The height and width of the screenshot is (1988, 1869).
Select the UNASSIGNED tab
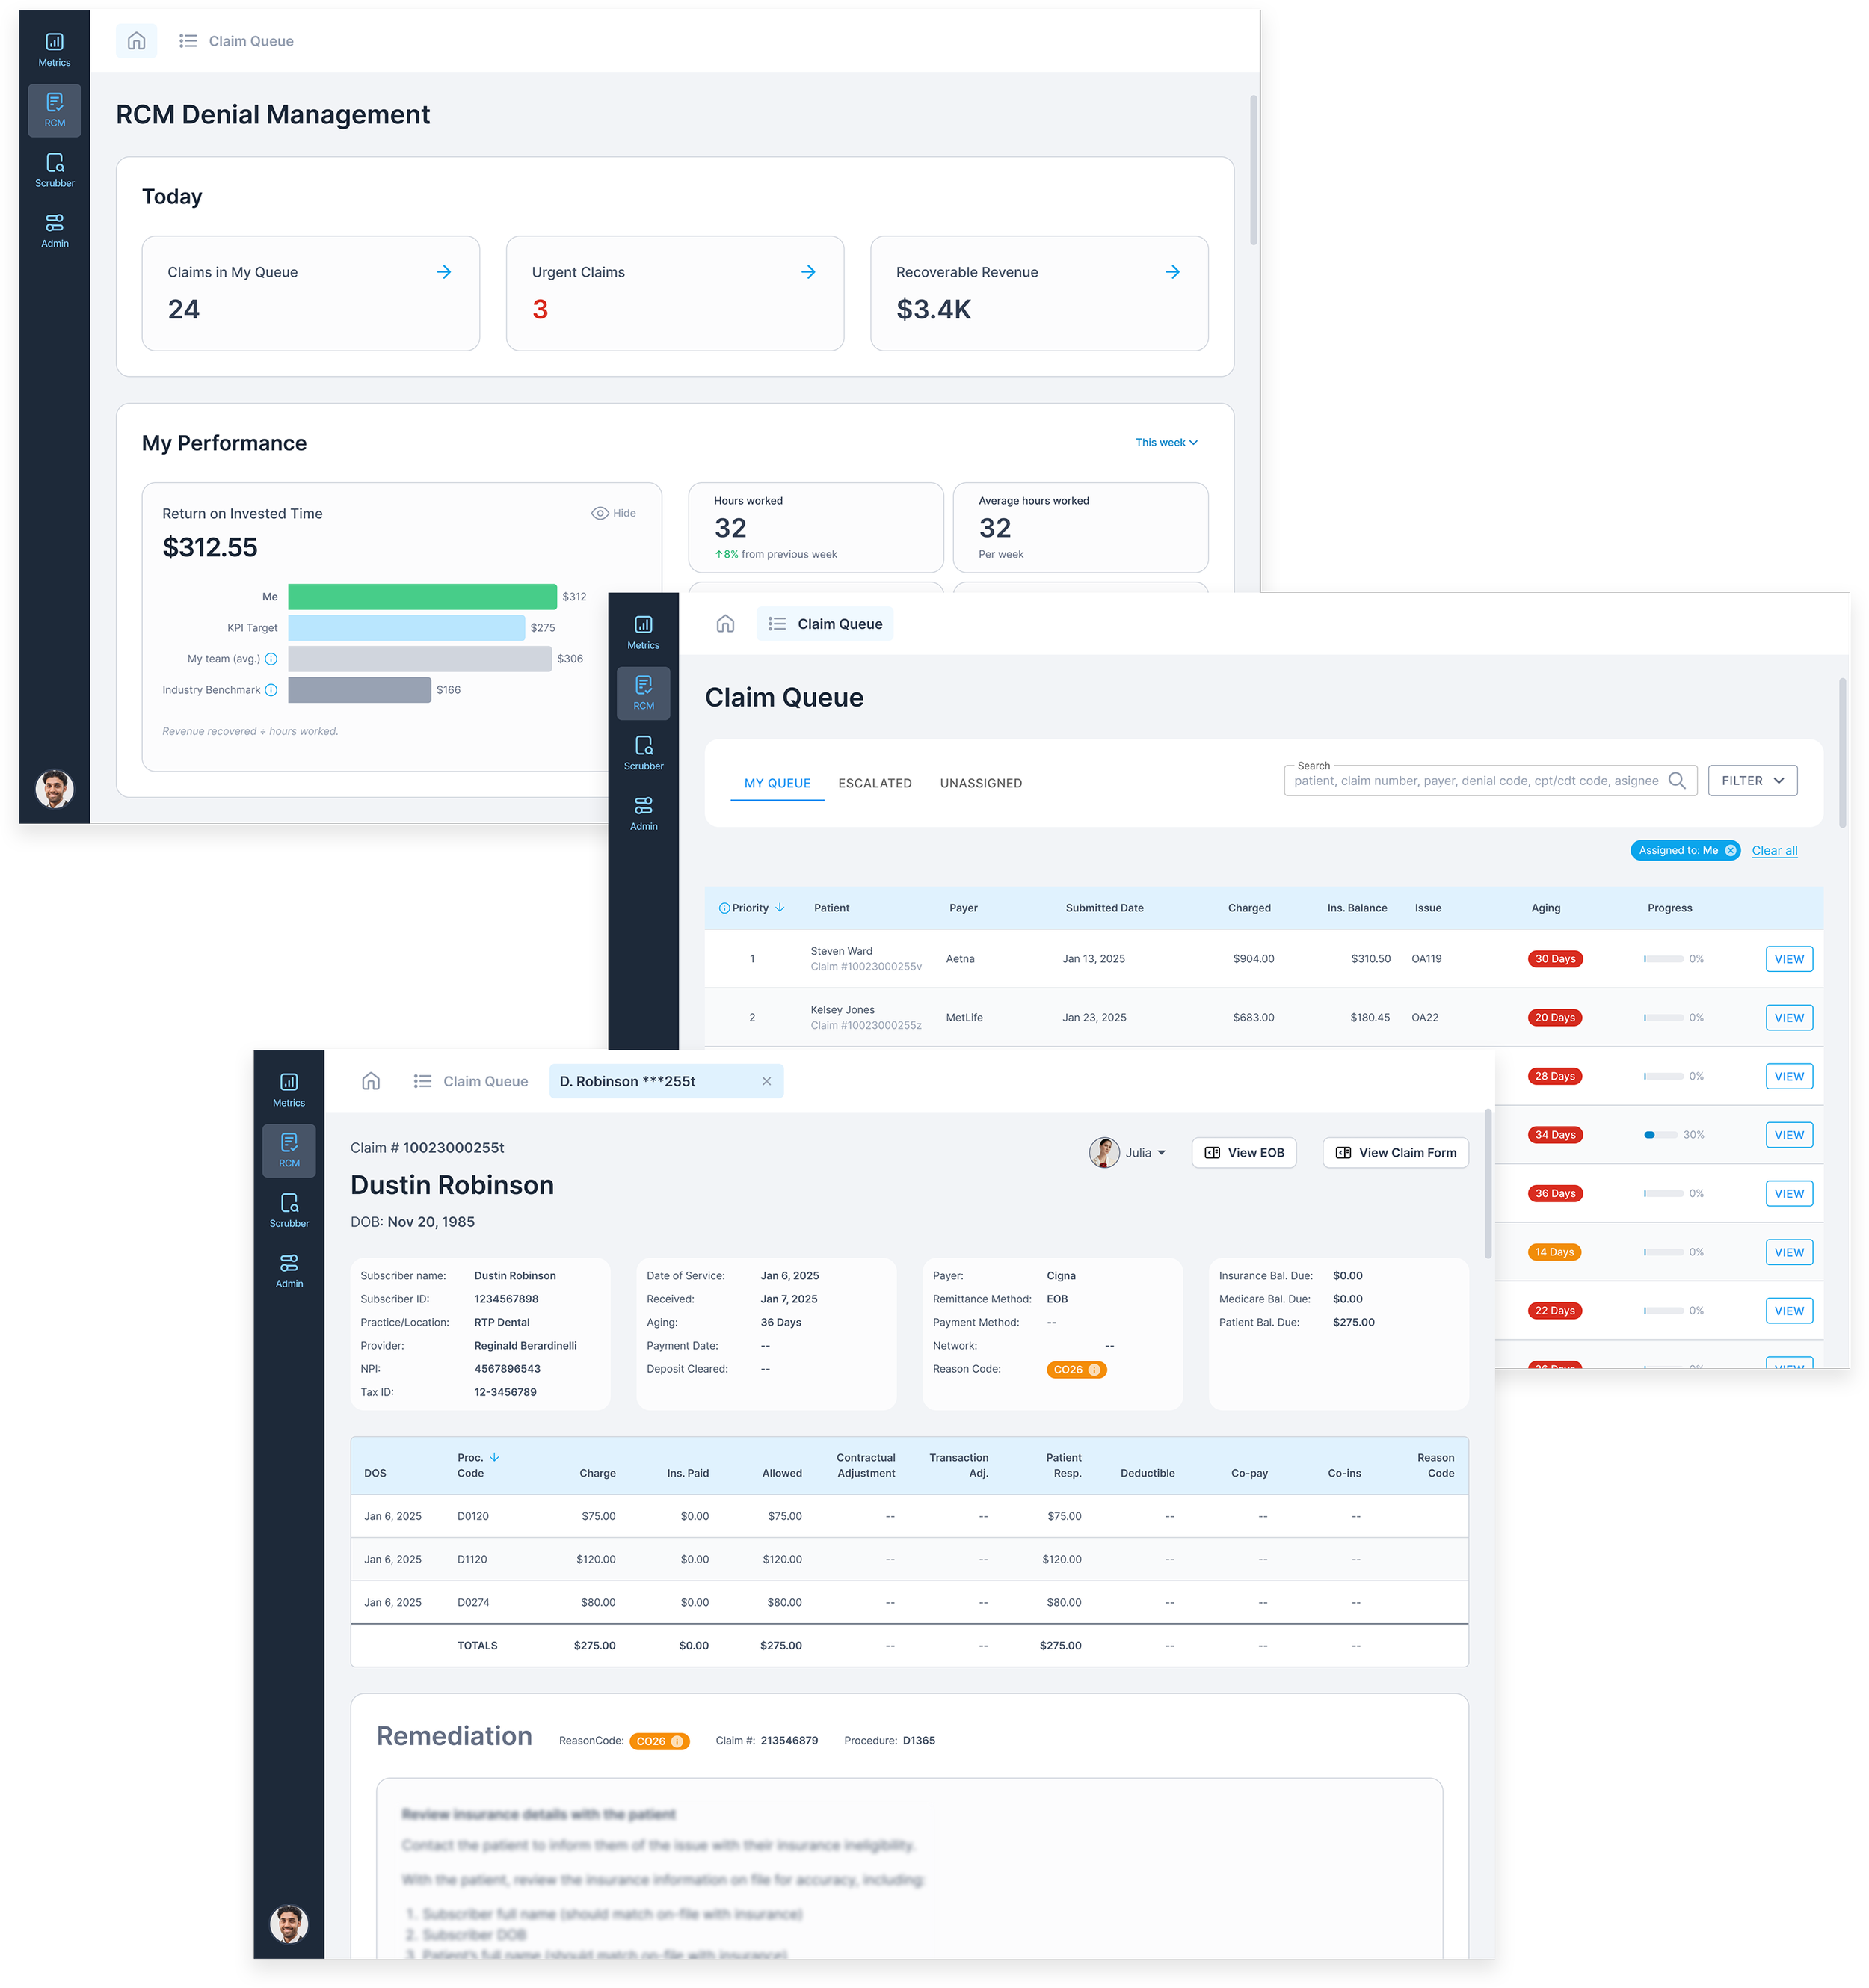980,783
